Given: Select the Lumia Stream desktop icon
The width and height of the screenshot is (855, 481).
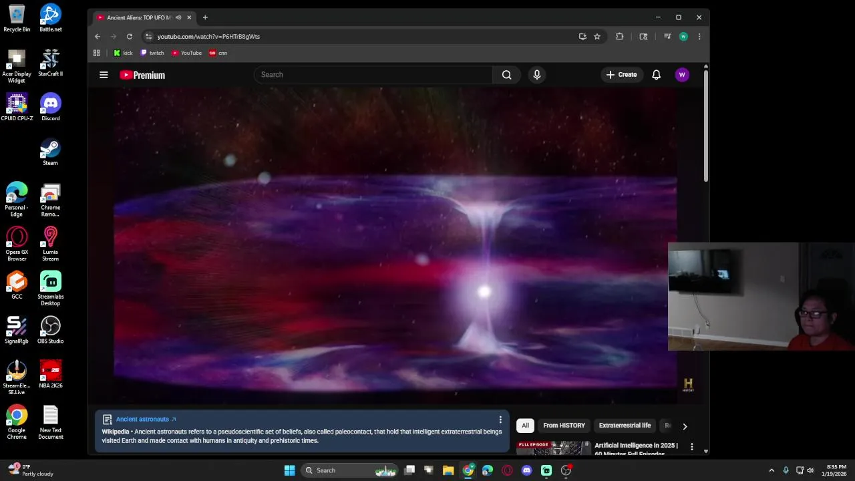Looking at the screenshot, I should click(x=51, y=244).
